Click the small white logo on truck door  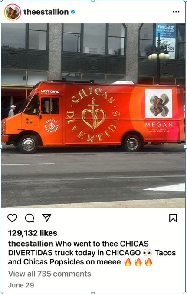51,126
